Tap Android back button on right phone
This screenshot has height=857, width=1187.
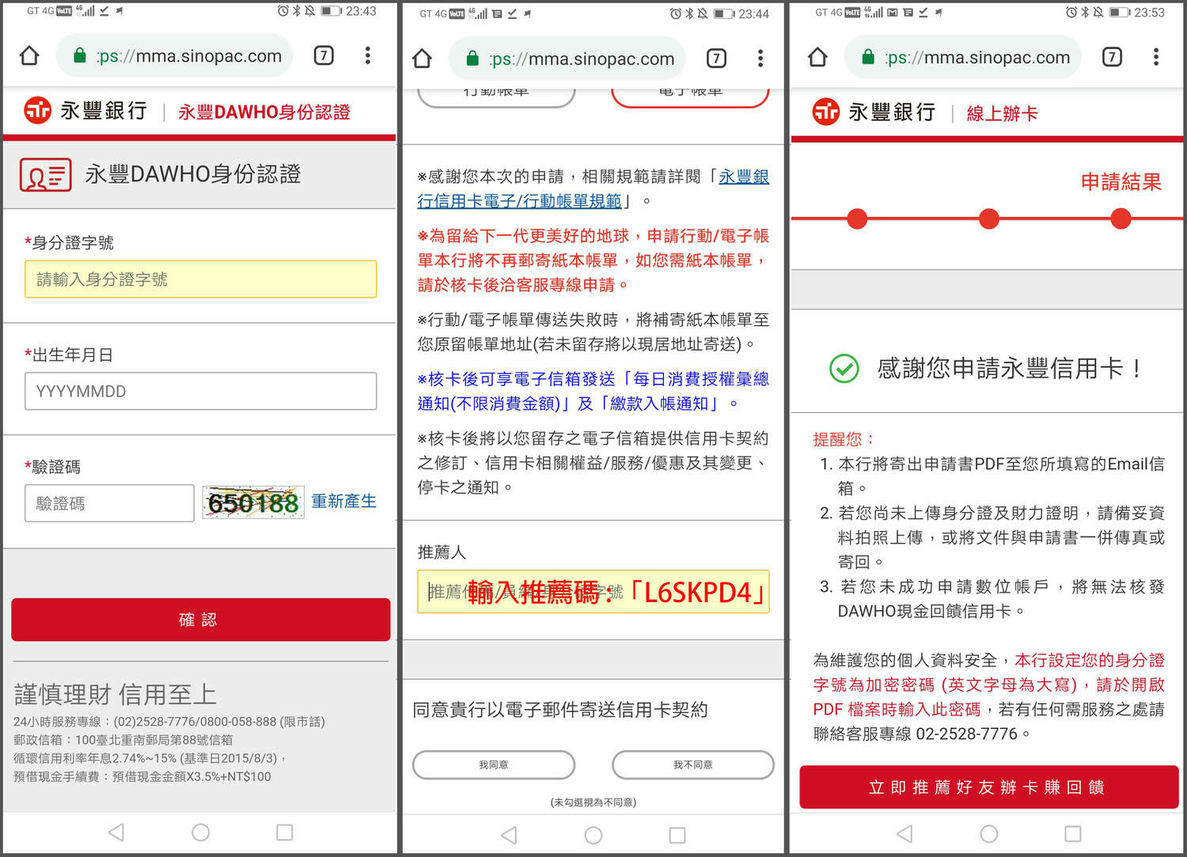click(x=904, y=833)
